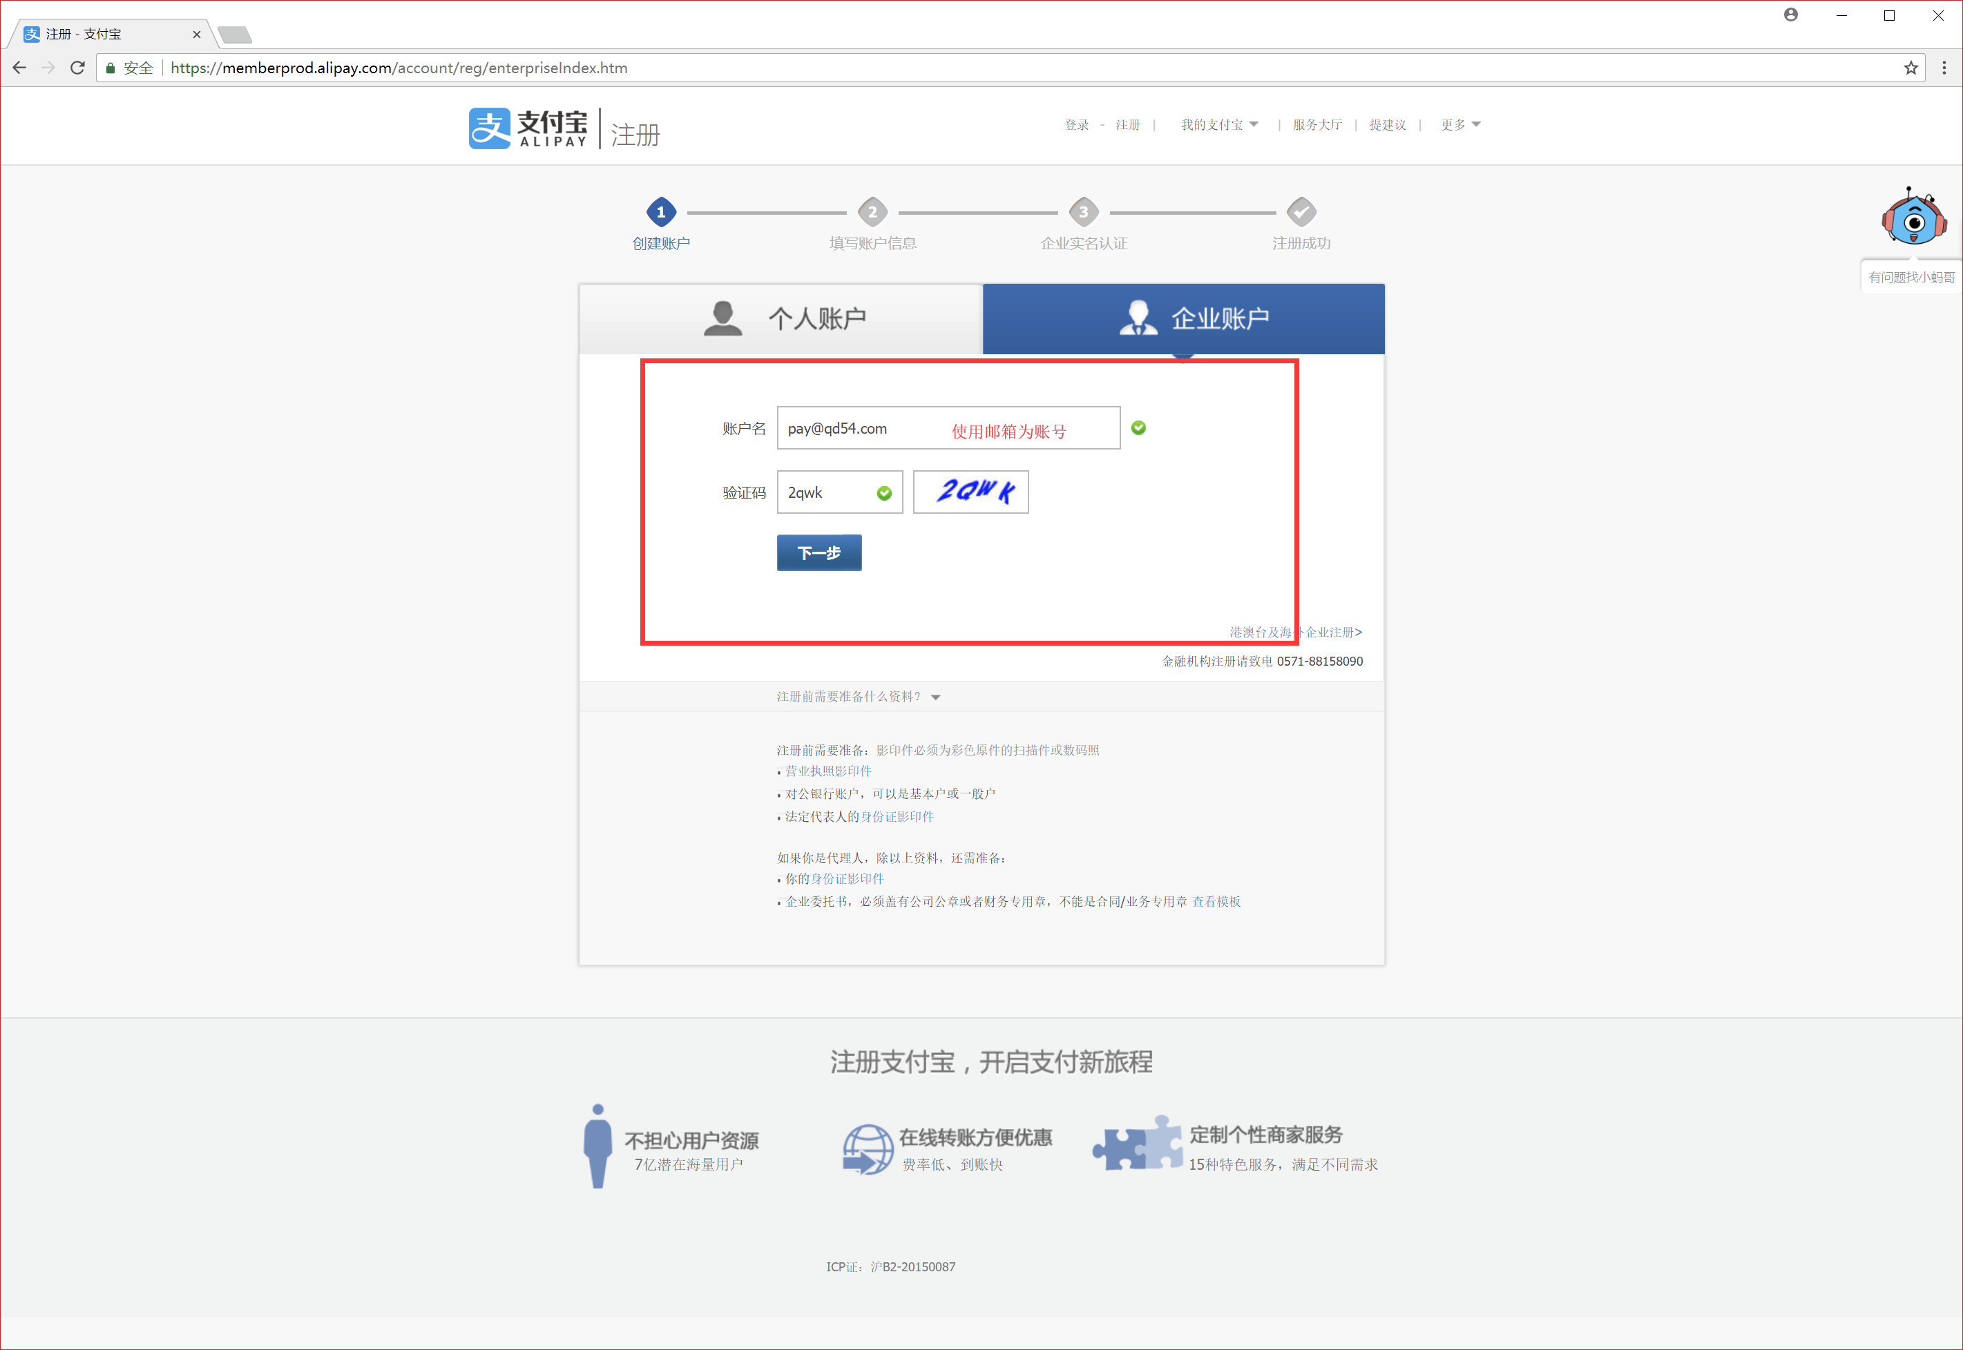The height and width of the screenshot is (1350, 1963).
Task: Expand the 更多 dropdown menu
Action: [x=1460, y=124]
